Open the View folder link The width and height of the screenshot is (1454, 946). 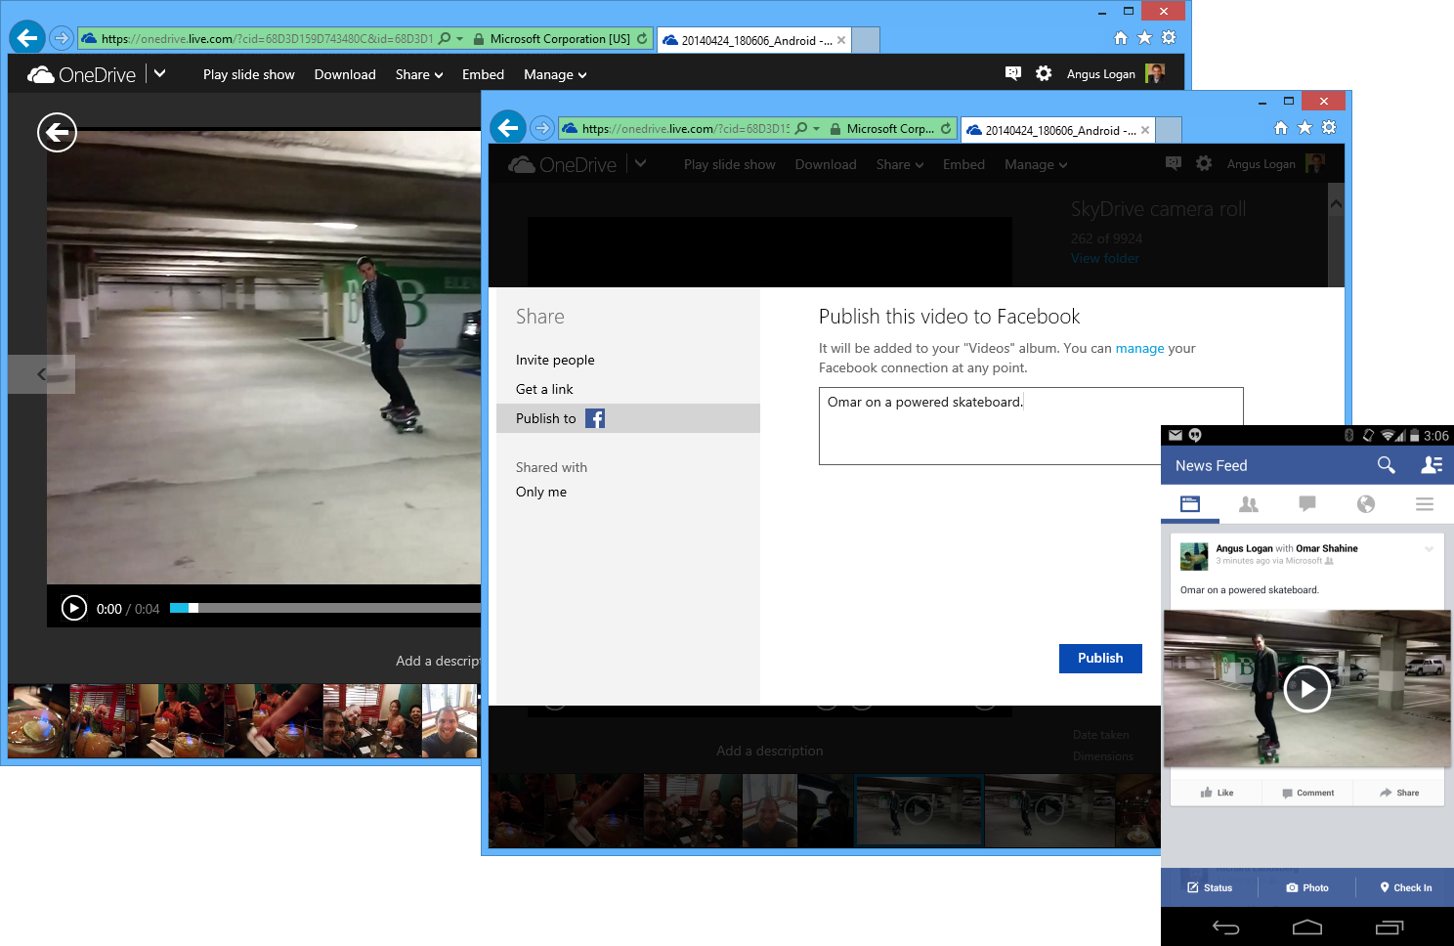[1104, 258]
